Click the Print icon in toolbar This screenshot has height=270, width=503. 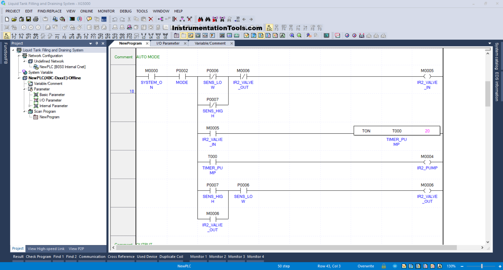coord(36,19)
